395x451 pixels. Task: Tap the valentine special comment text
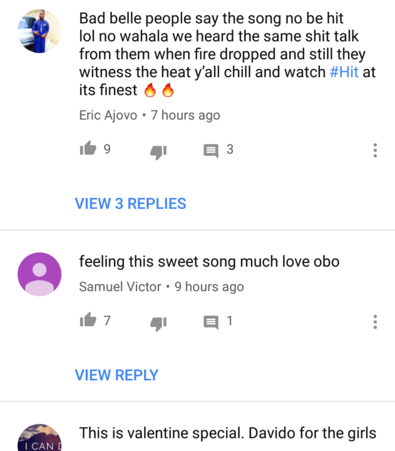(228, 433)
